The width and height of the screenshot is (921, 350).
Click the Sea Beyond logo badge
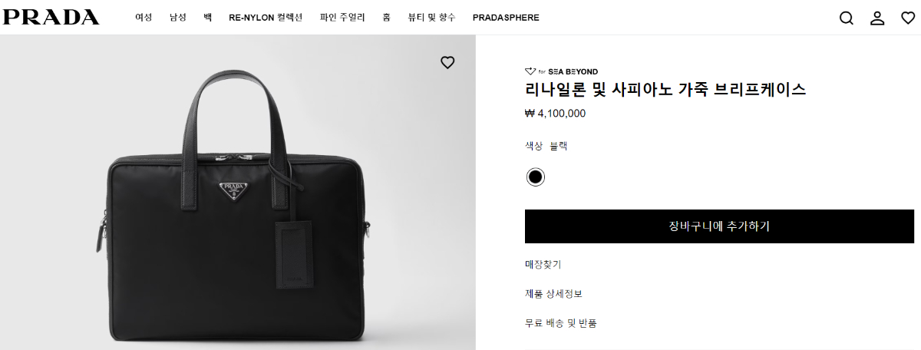coord(561,71)
